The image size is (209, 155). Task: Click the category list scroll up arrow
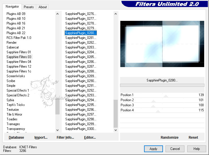(x=57, y=14)
